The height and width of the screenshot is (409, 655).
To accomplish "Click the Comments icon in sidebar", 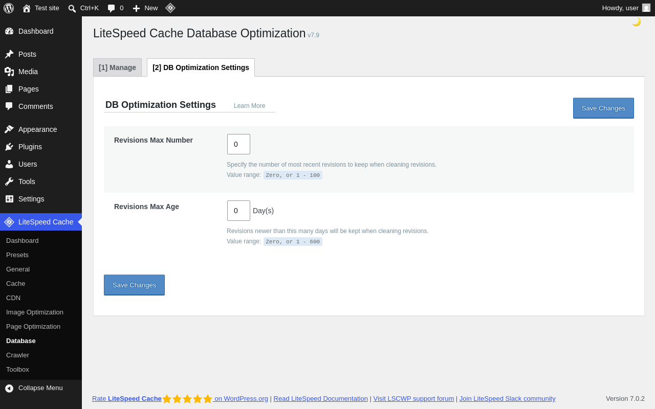I will click(9, 106).
